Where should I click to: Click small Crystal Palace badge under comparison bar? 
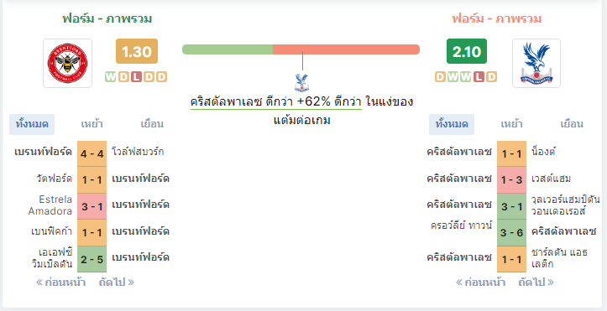click(301, 82)
